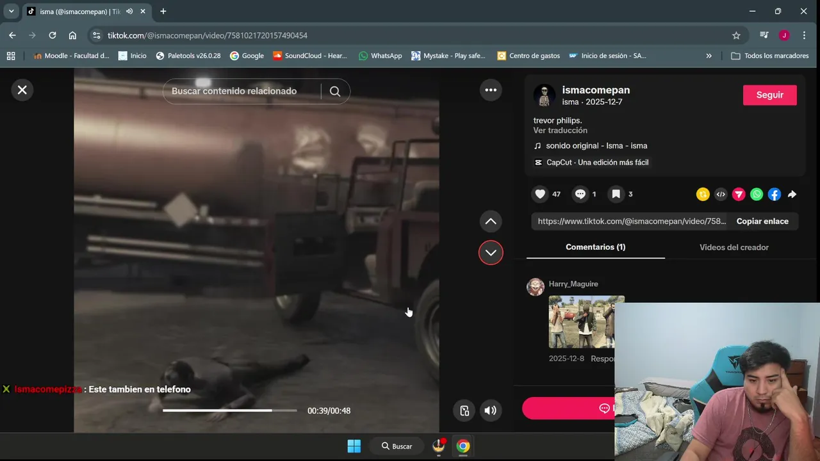Open comments via speech bubble icon
Viewport: 820px width, 461px height.
(580, 194)
